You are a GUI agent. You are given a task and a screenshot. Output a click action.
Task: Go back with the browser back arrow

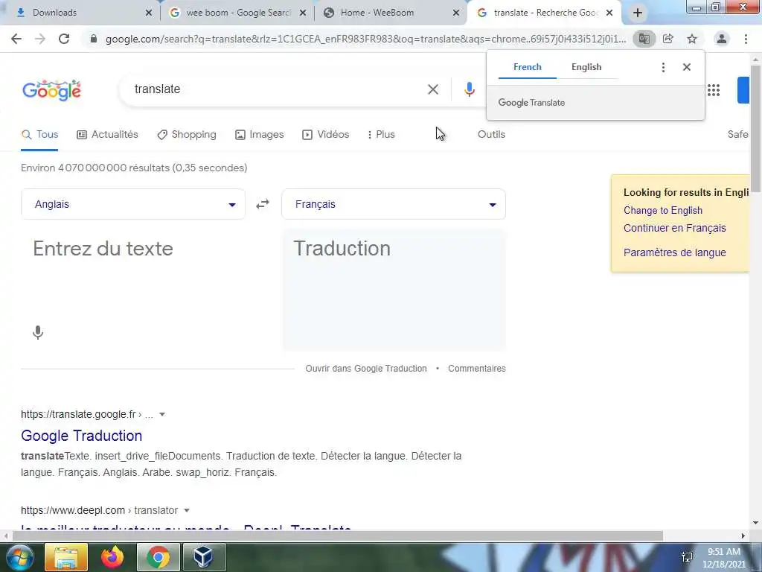(16, 39)
